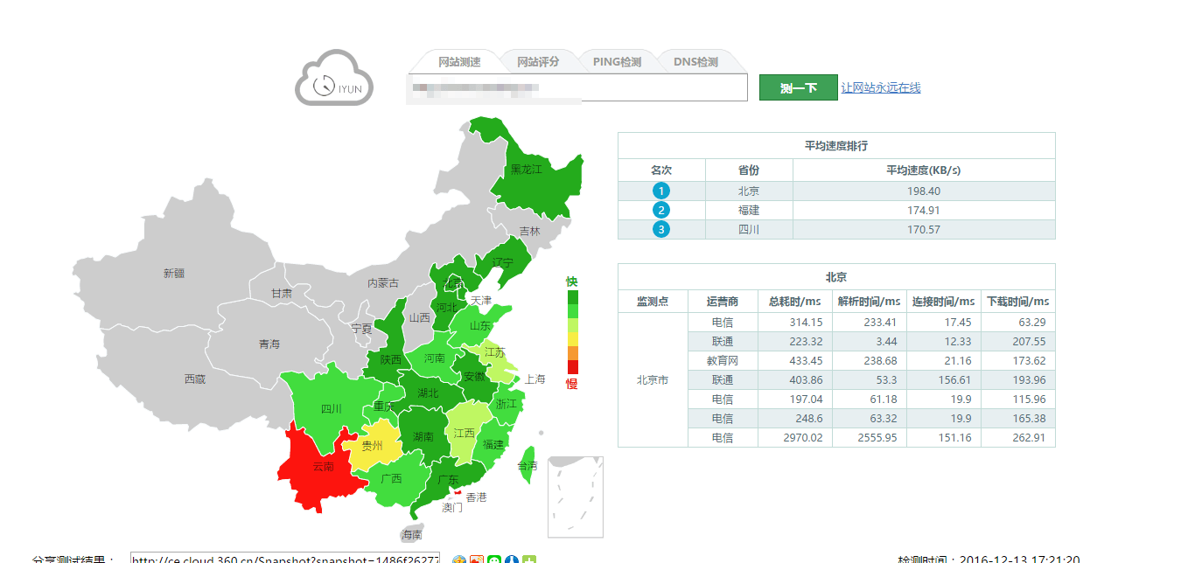1195x563 pixels.
Task: Click the 总耗时/ms column header
Action: coord(794,302)
